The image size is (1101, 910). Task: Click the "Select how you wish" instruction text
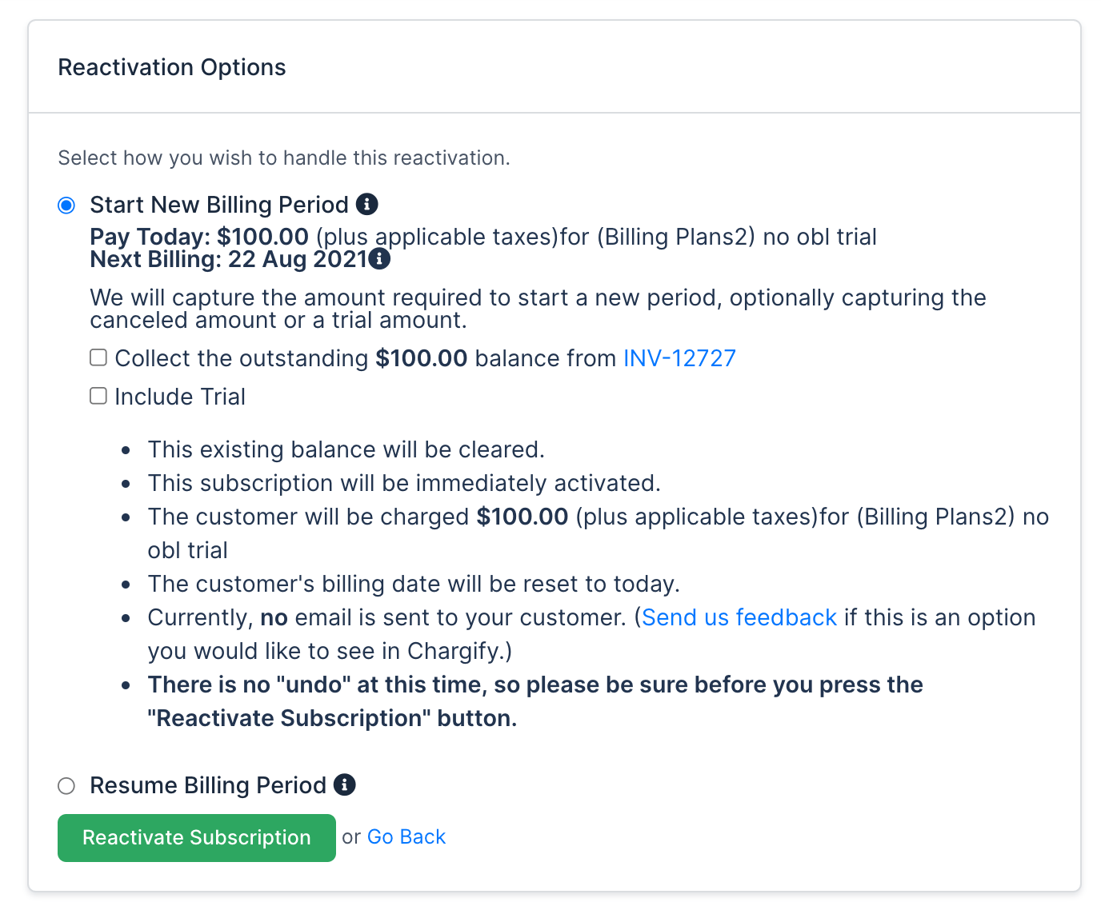283,158
